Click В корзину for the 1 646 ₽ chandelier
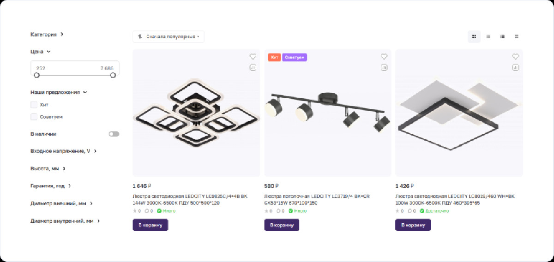The height and width of the screenshot is (262, 554). [x=151, y=225]
